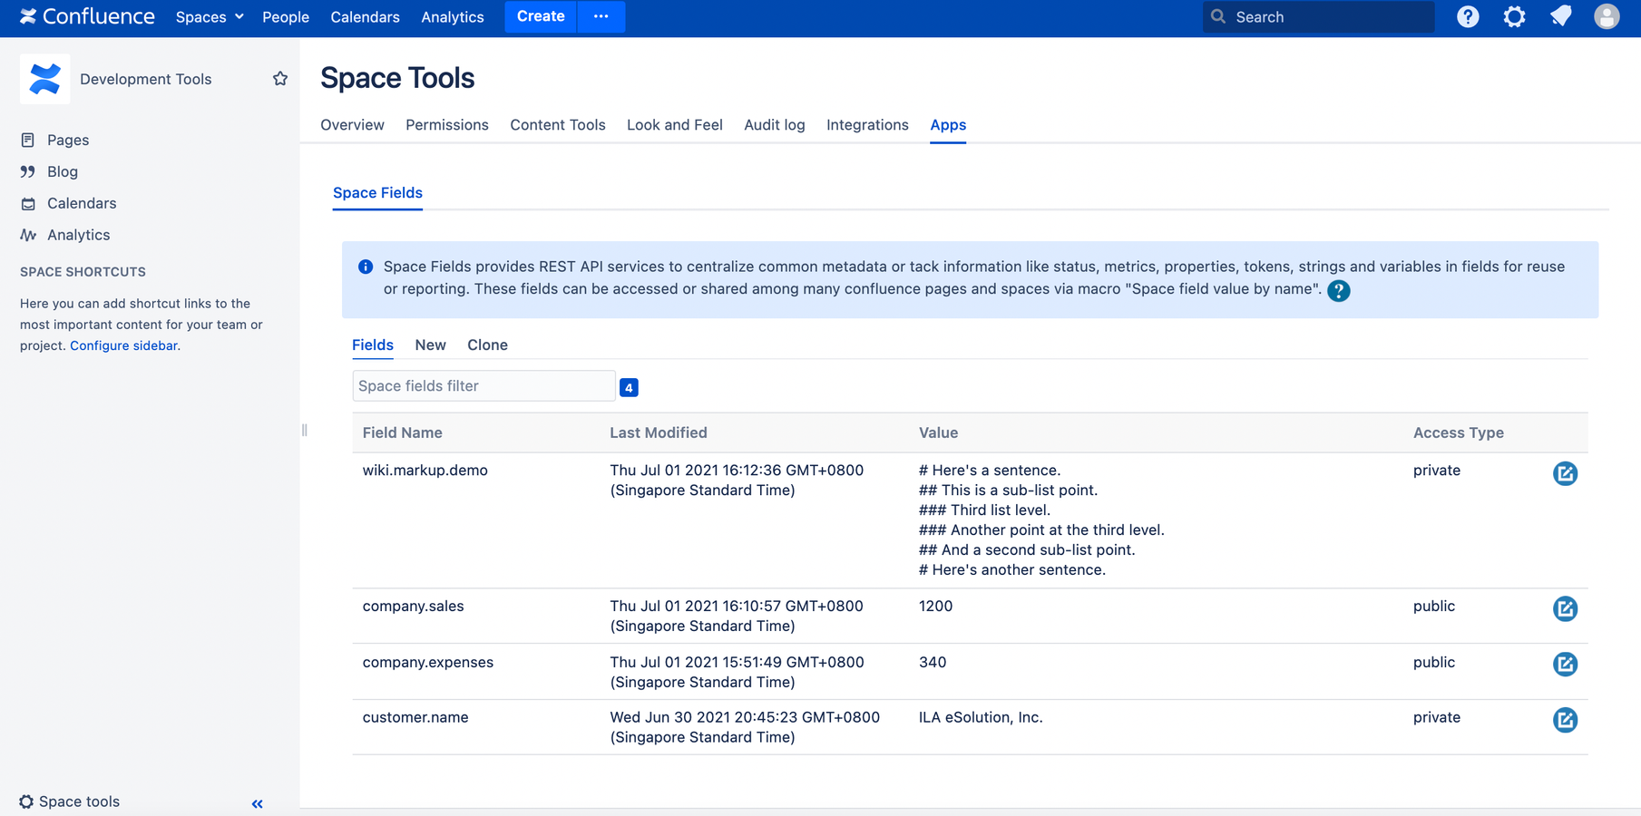Open Blog in the sidebar
Image resolution: width=1641 pixels, height=816 pixels.
(x=63, y=171)
